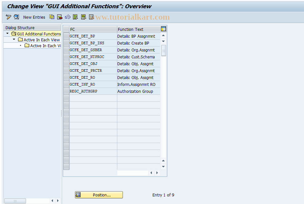304x204 pixels.
Task: Select GUI Additional Functions in Dialog Structure
Action: pyautogui.click(x=39, y=34)
